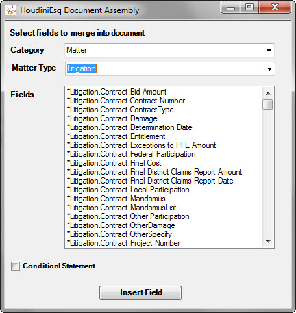Click the fields list scroll down arrow
Image resolution: width=296 pixels, height=313 pixels.
(268, 242)
